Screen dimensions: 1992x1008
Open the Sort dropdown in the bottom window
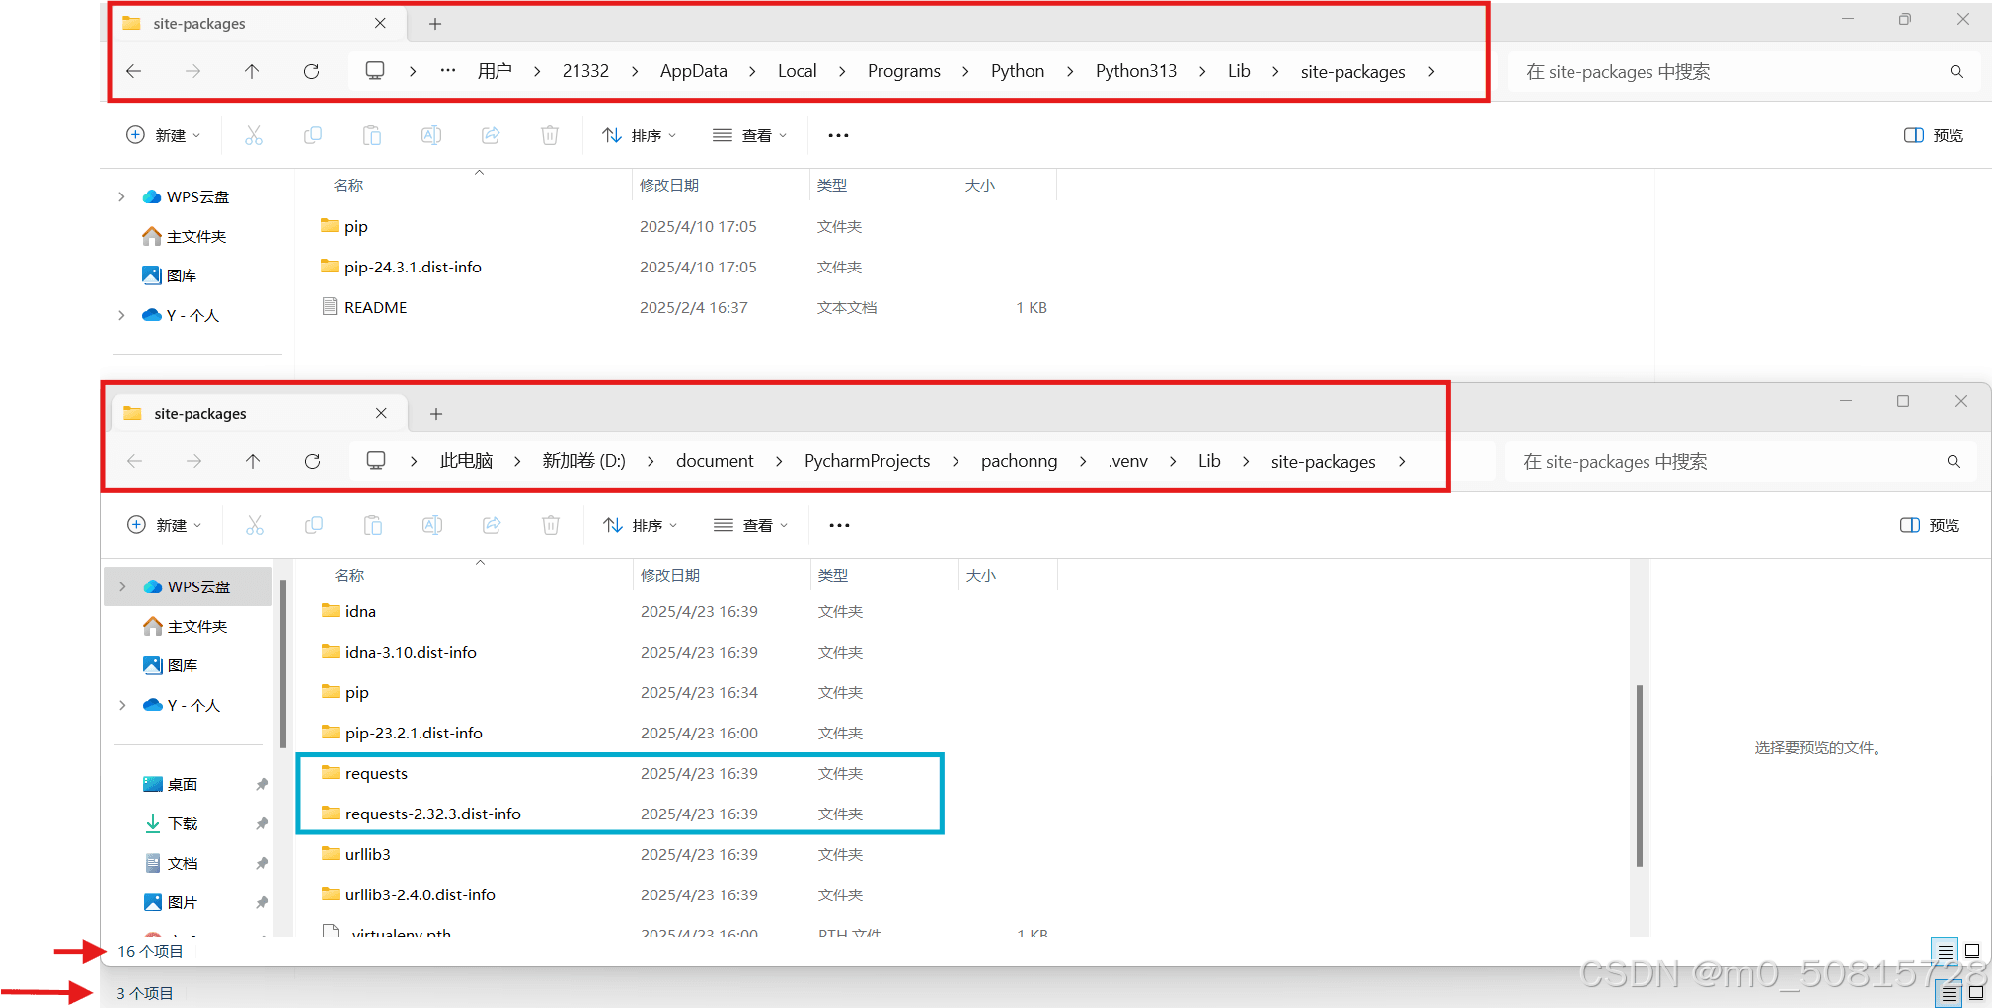click(641, 525)
